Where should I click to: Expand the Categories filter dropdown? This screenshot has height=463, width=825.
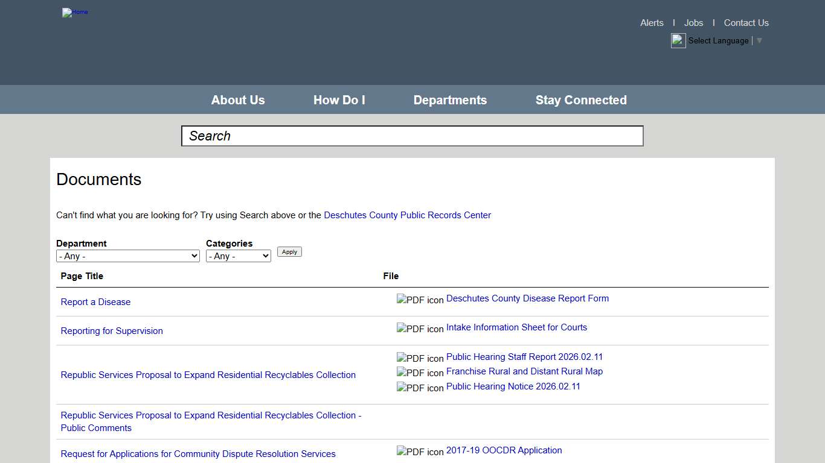(238, 256)
